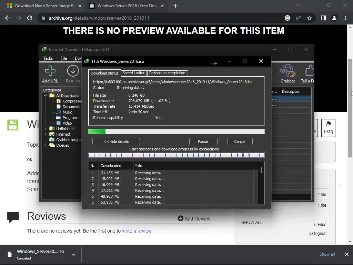Switch to the Options on completion tab
Screen dimensions: 353x265
tap(167, 73)
